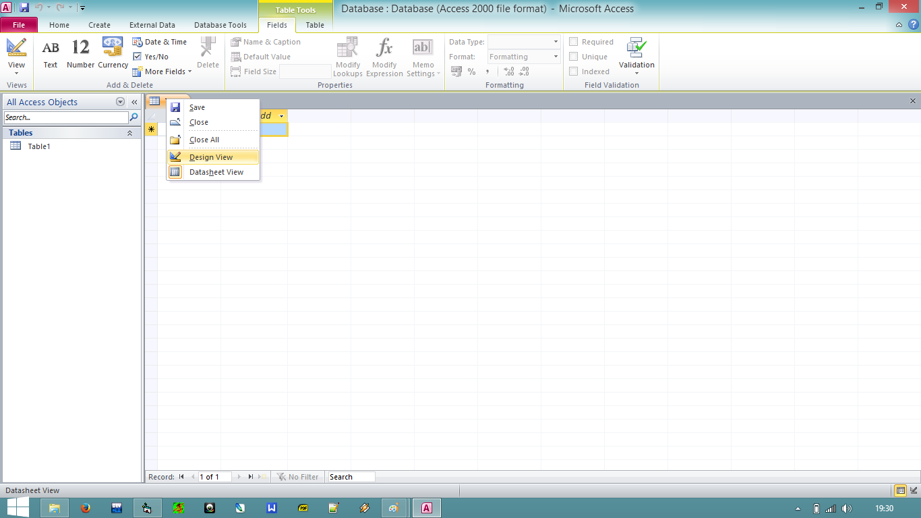921x518 pixels.
Task: Click Decrease Decimals icon
Action: [523, 71]
